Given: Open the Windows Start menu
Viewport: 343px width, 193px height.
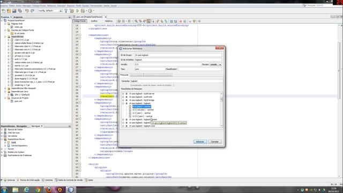Looking at the screenshot, I should tap(4, 189).
